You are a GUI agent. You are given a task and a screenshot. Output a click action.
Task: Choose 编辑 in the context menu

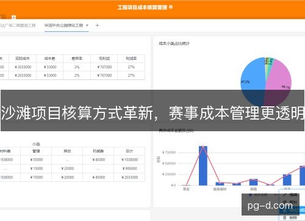click(x=293, y=195)
